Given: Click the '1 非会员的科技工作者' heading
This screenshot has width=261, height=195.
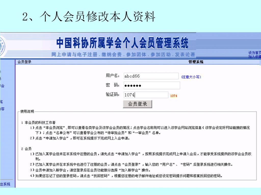Looking at the screenshot, I should (38, 123).
